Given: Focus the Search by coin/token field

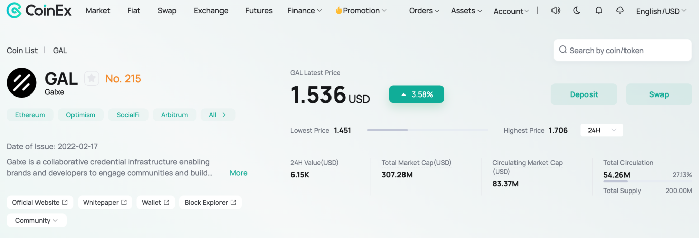Looking at the screenshot, I should coord(622,50).
